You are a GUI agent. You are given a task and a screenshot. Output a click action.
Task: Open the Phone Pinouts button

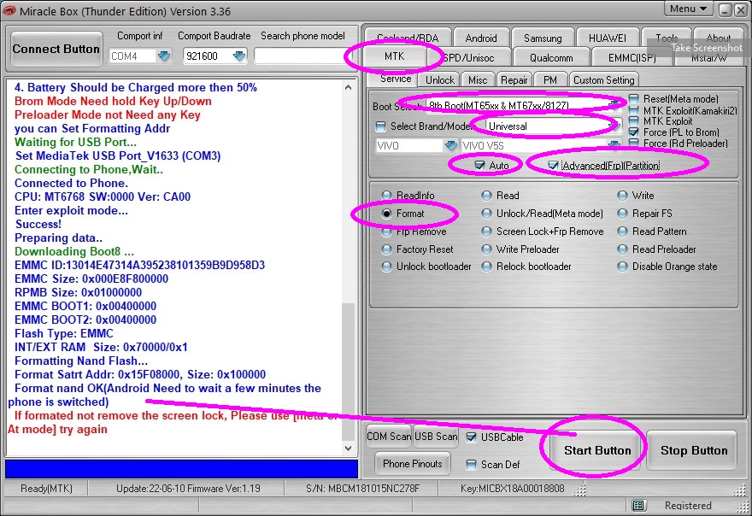click(413, 464)
